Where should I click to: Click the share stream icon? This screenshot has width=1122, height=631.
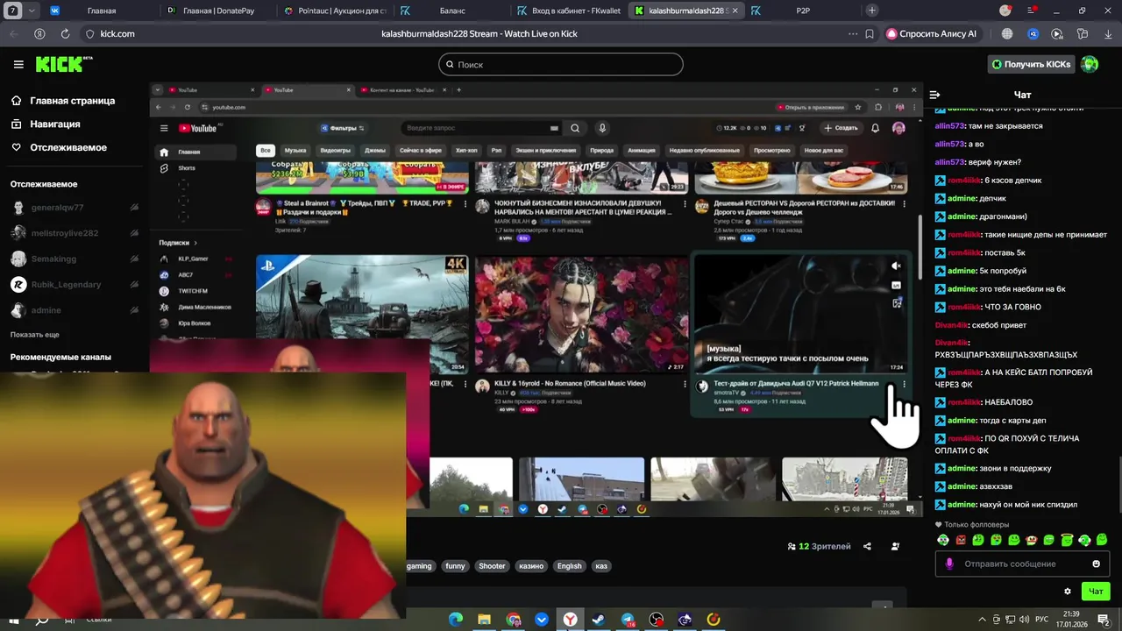tap(867, 546)
